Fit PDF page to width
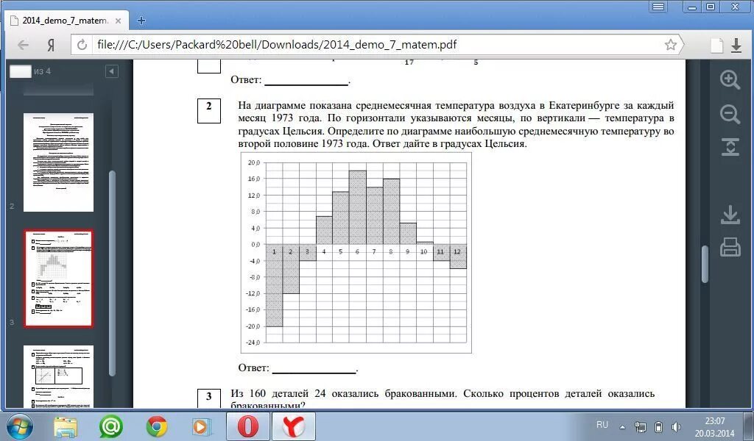 click(x=730, y=147)
